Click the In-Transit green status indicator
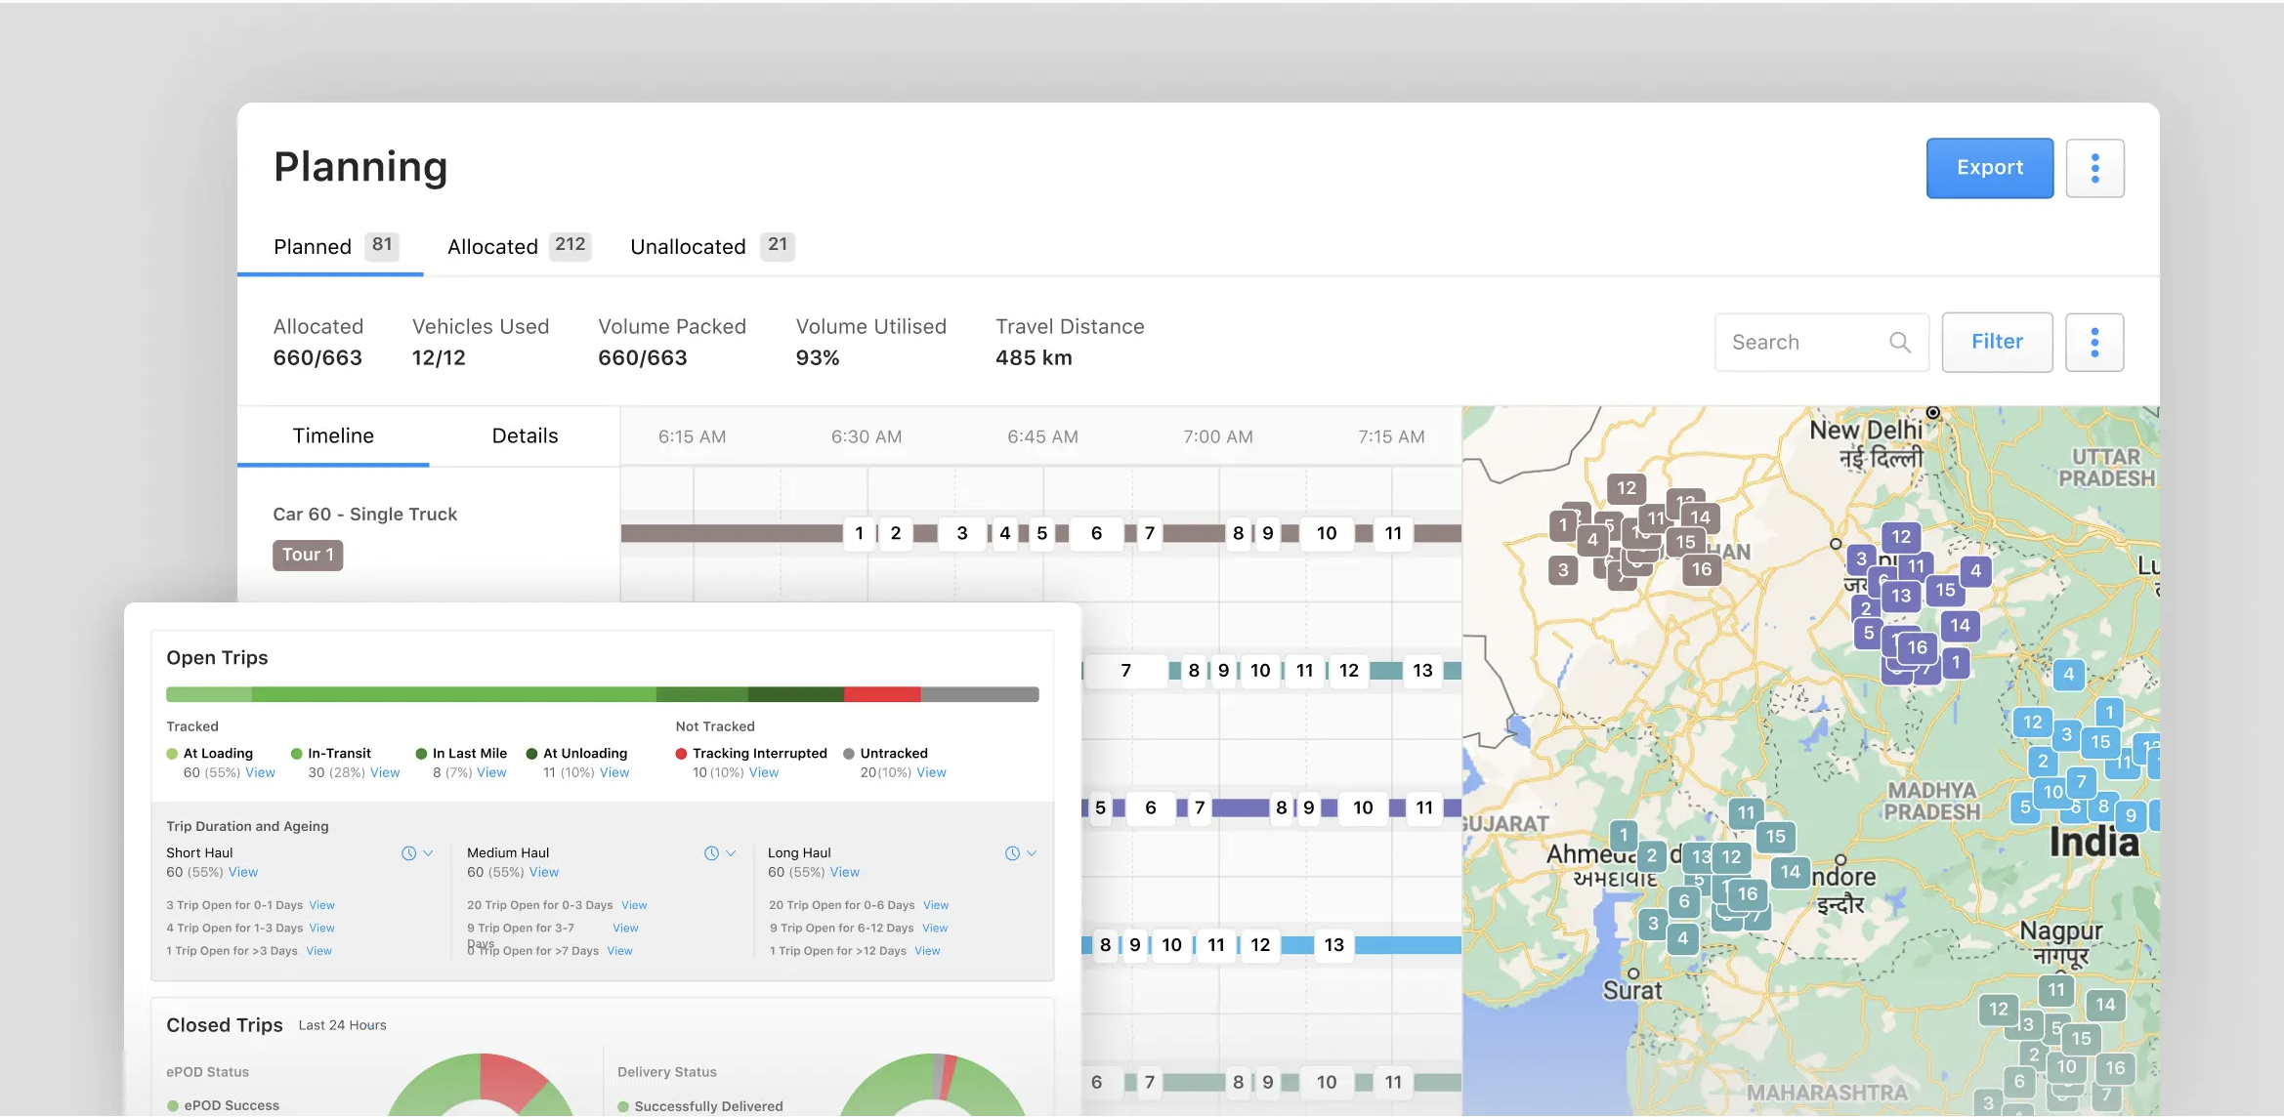The height and width of the screenshot is (1117, 2284). coord(297,753)
